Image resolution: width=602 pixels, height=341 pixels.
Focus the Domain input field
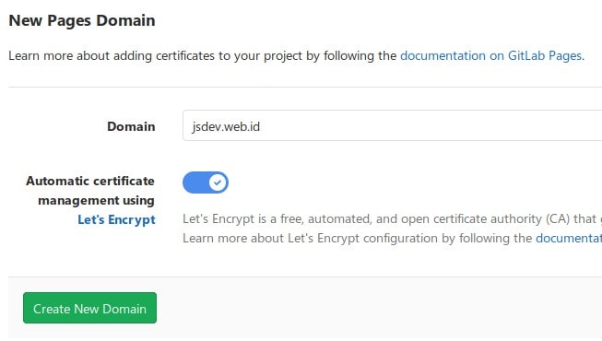pyautogui.click(x=393, y=125)
